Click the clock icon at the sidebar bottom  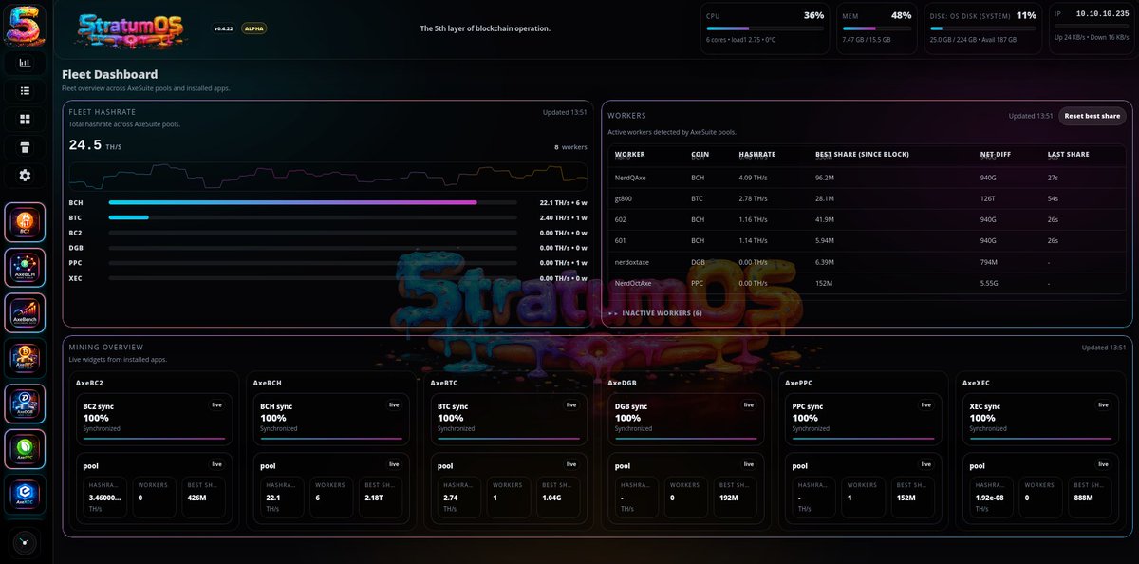click(x=25, y=542)
